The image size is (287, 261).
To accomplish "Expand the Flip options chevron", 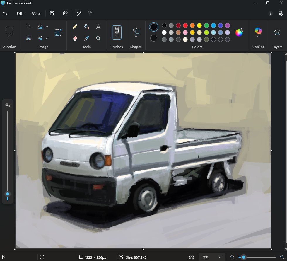I will click(47, 38).
